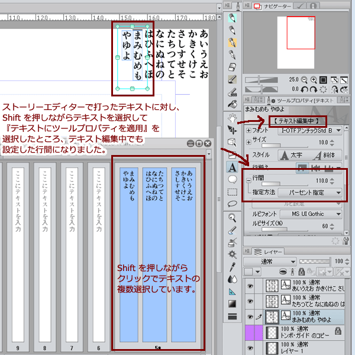Choose the brush tool in toolbox
The image size is (355, 355).
pos(233,79)
